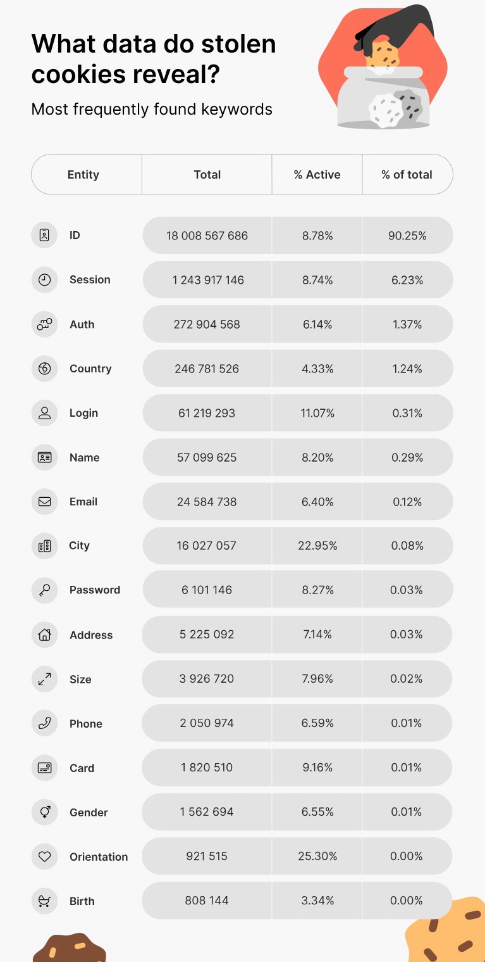Select the Total column header

coord(207,175)
